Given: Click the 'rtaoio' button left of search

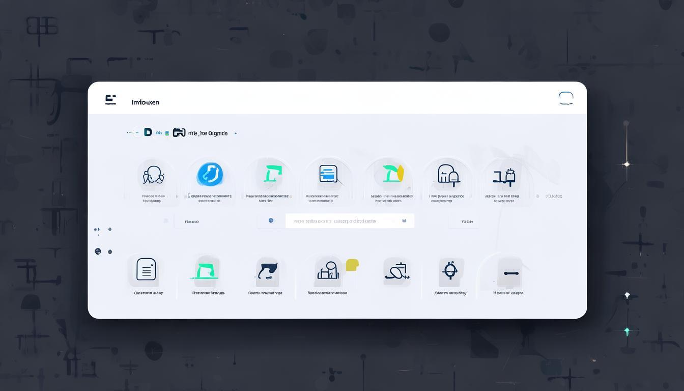Looking at the screenshot, I should [192, 221].
